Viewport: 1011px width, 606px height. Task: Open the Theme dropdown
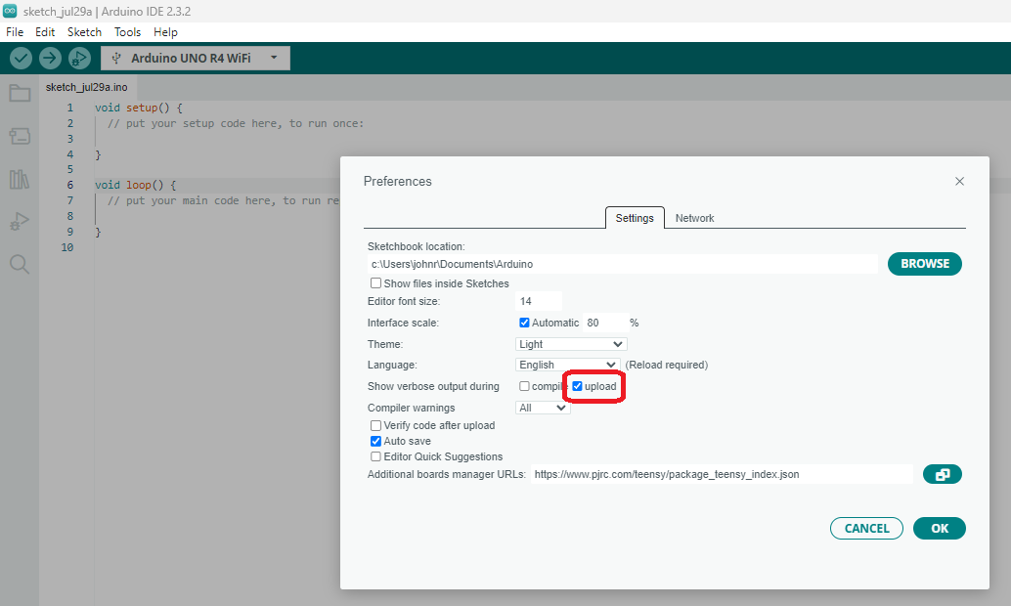570,343
